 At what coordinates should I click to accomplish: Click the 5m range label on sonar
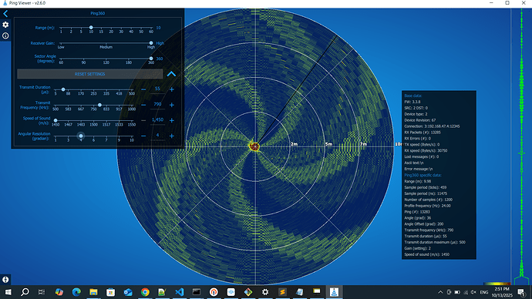[328, 144]
